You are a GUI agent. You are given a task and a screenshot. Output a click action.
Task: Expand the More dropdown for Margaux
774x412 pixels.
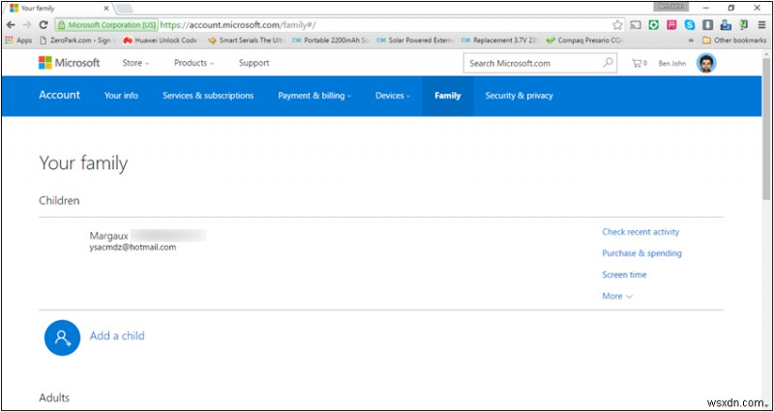pyautogui.click(x=616, y=296)
